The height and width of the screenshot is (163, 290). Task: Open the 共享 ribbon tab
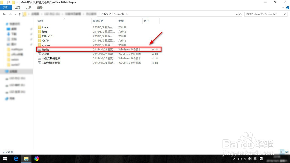coord(28,8)
